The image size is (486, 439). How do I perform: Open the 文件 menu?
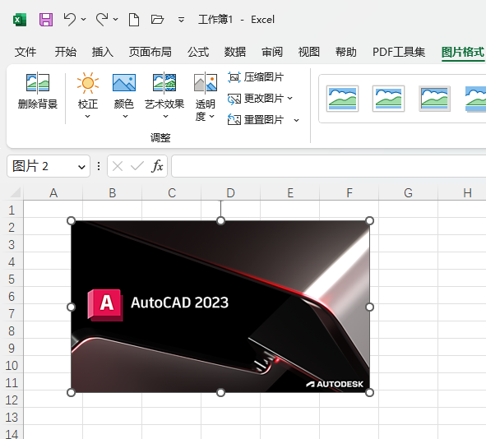pyautogui.click(x=25, y=52)
